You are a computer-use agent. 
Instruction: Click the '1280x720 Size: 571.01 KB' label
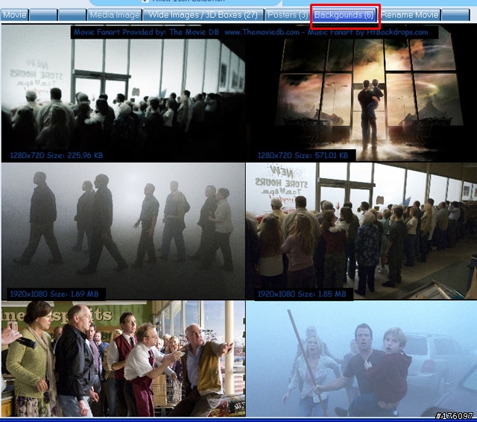point(303,156)
